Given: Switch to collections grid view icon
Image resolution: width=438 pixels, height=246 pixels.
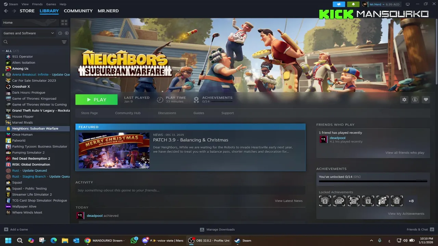Looking at the screenshot, I should [64, 23].
